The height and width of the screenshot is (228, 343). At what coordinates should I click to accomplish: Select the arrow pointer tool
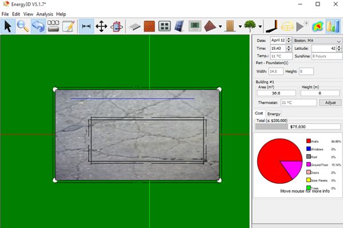8,26
